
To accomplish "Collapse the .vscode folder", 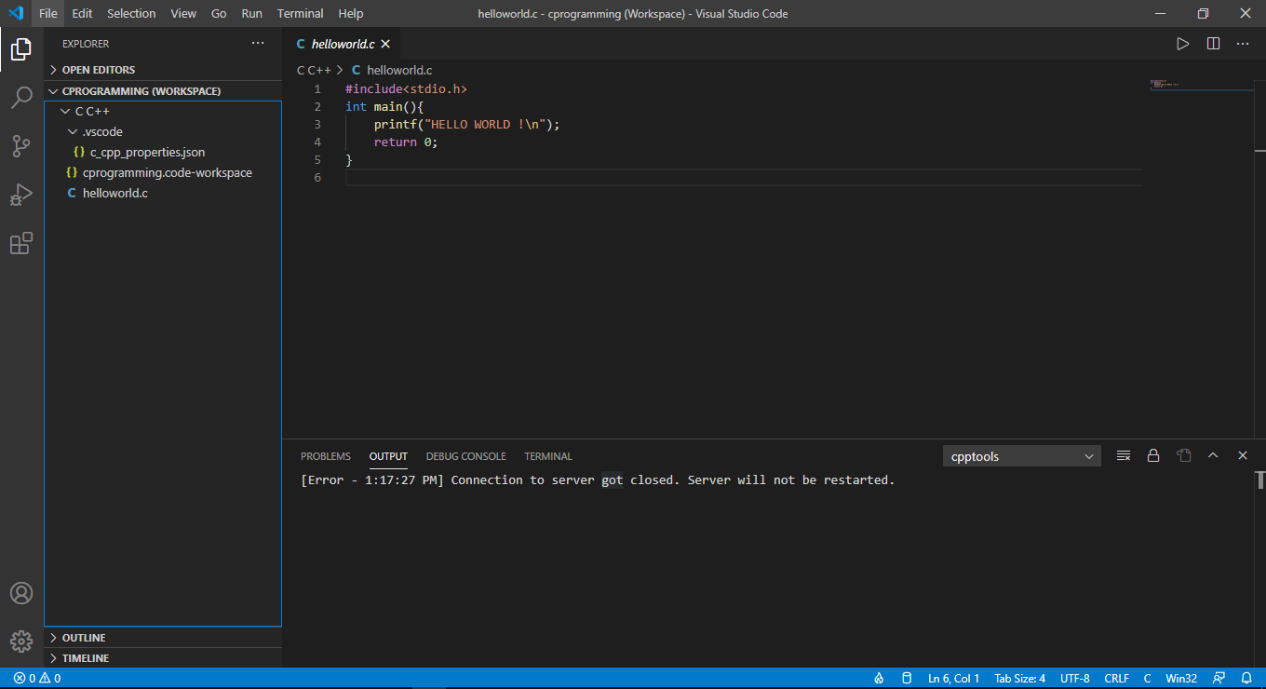I will (x=163, y=131).
